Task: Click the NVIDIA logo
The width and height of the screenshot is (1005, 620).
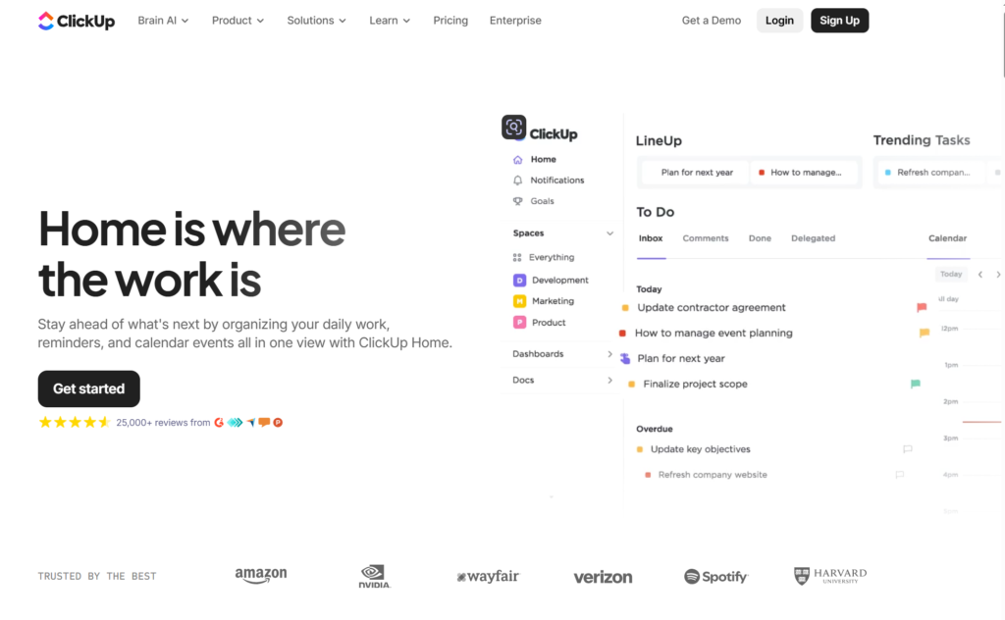Action: coord(374,576)
